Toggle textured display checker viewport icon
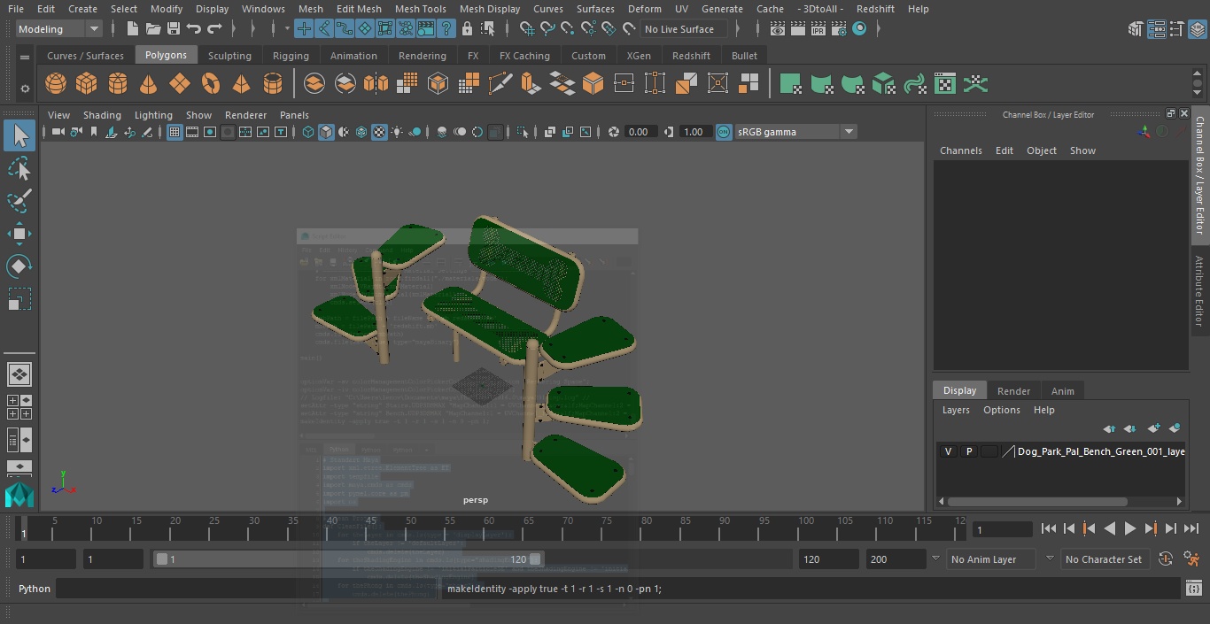This screenshot has width=1210, height=624. pos(379,132)
